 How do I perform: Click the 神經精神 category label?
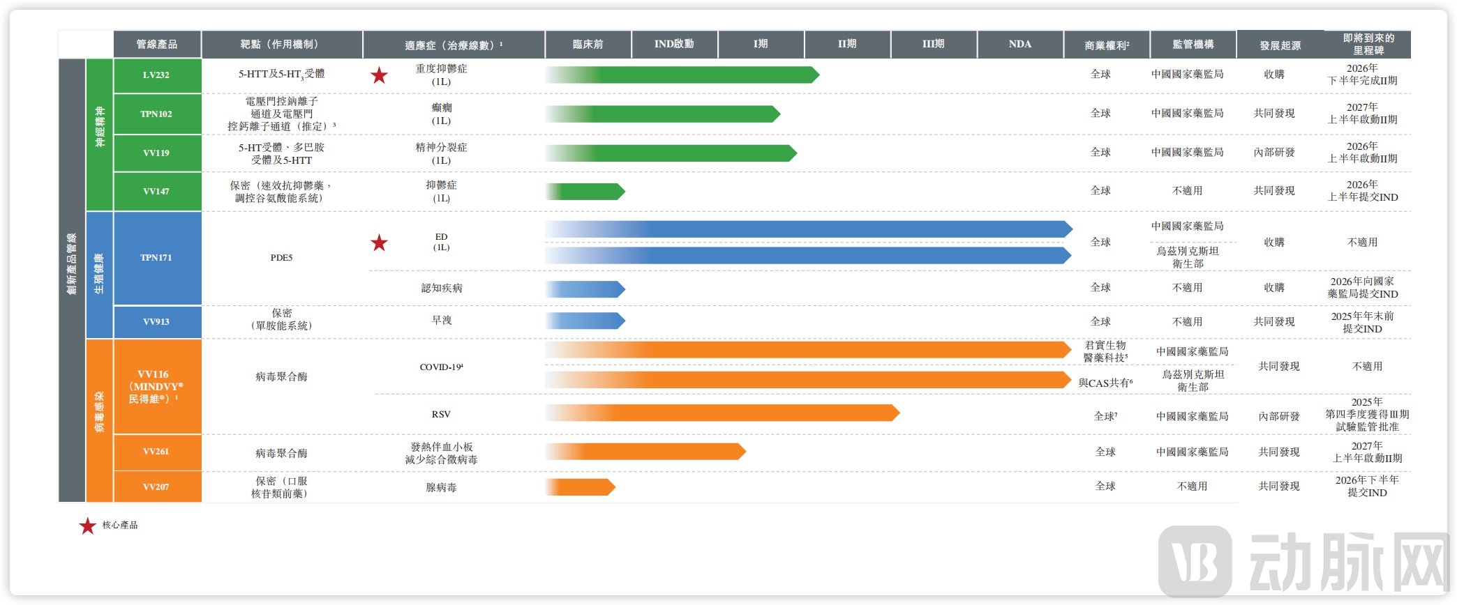[x=100, y=127]
